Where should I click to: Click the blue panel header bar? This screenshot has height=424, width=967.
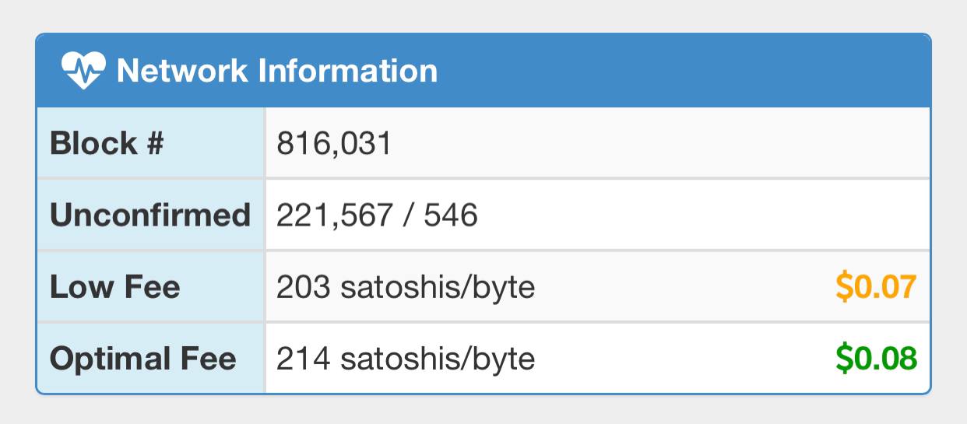[483, 71]
